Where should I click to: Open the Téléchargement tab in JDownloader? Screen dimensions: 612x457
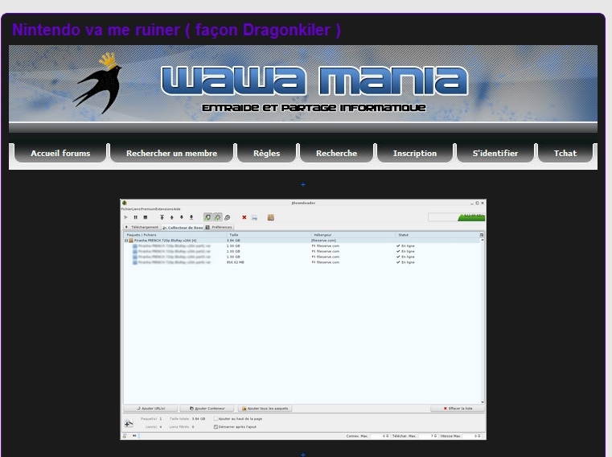pos(142,227)
